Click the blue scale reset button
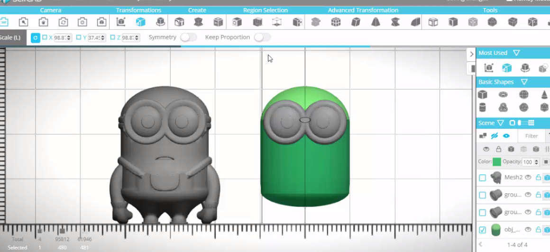 (36, 37)
